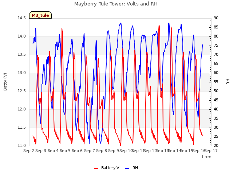Click the 13.0 value on BattV axis
This screenshot has height=175, width=233.
pyautogui.click(x=22, y=73)
